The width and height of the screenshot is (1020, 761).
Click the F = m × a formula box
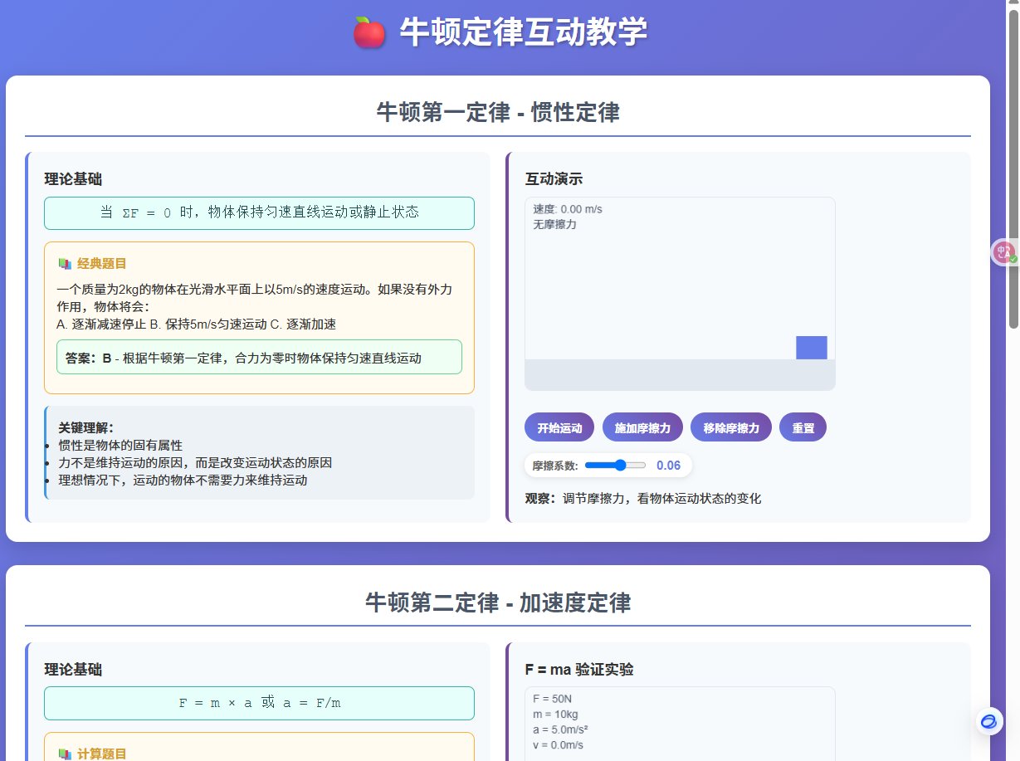259,703
